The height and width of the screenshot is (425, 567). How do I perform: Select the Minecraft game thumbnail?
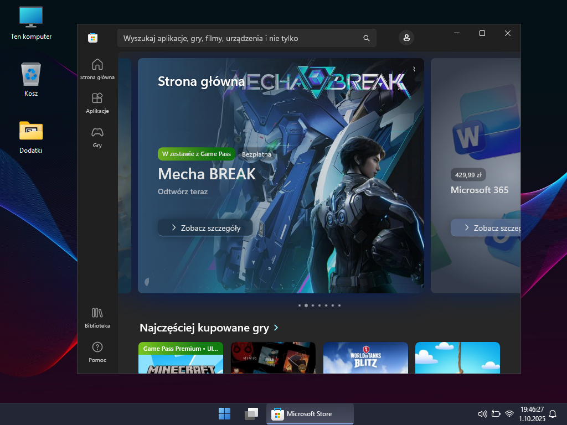181,359
